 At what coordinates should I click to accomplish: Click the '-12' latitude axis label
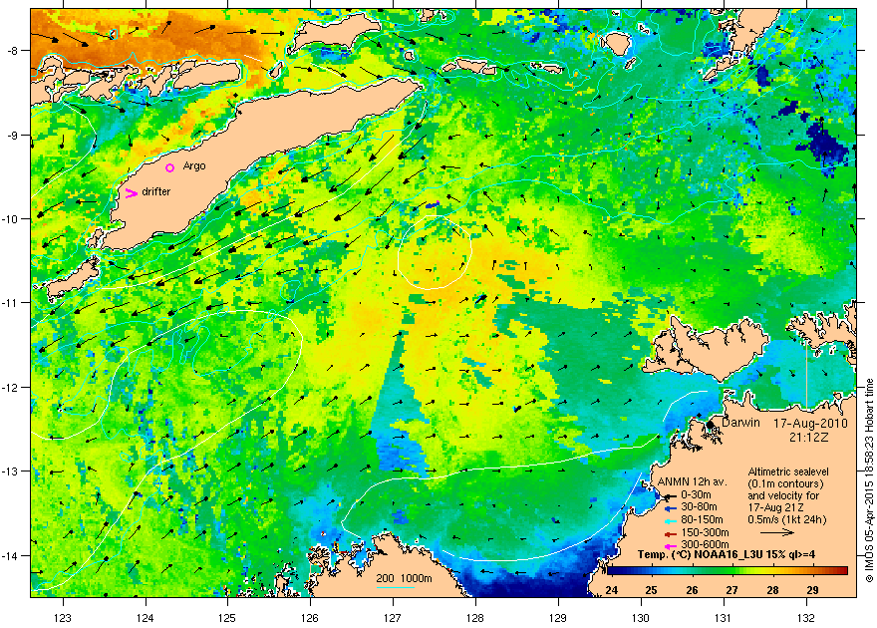point(10,387)
